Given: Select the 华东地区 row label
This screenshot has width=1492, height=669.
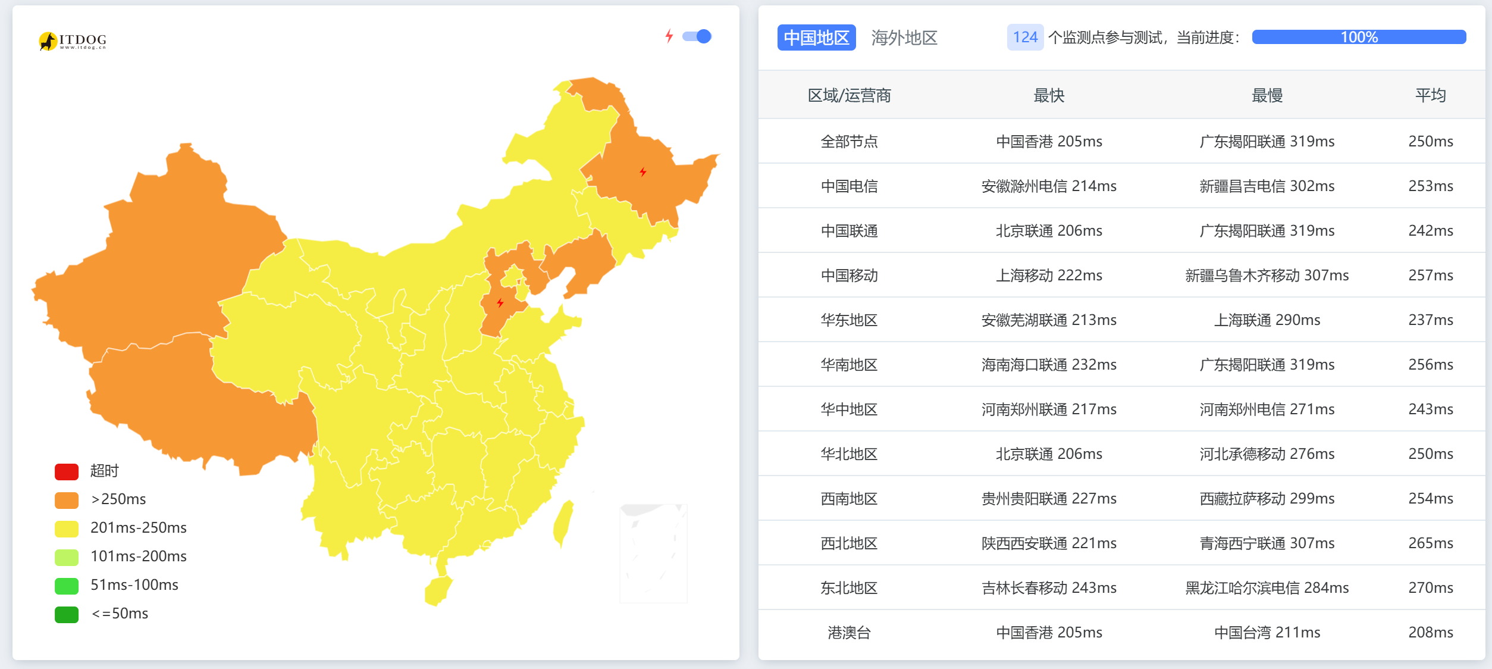Looking at the screenshot, I should point(849,320).
